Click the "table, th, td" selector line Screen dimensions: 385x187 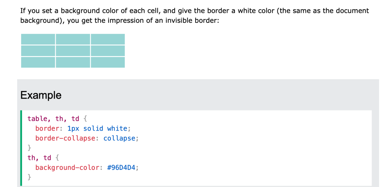click(53, 119)
